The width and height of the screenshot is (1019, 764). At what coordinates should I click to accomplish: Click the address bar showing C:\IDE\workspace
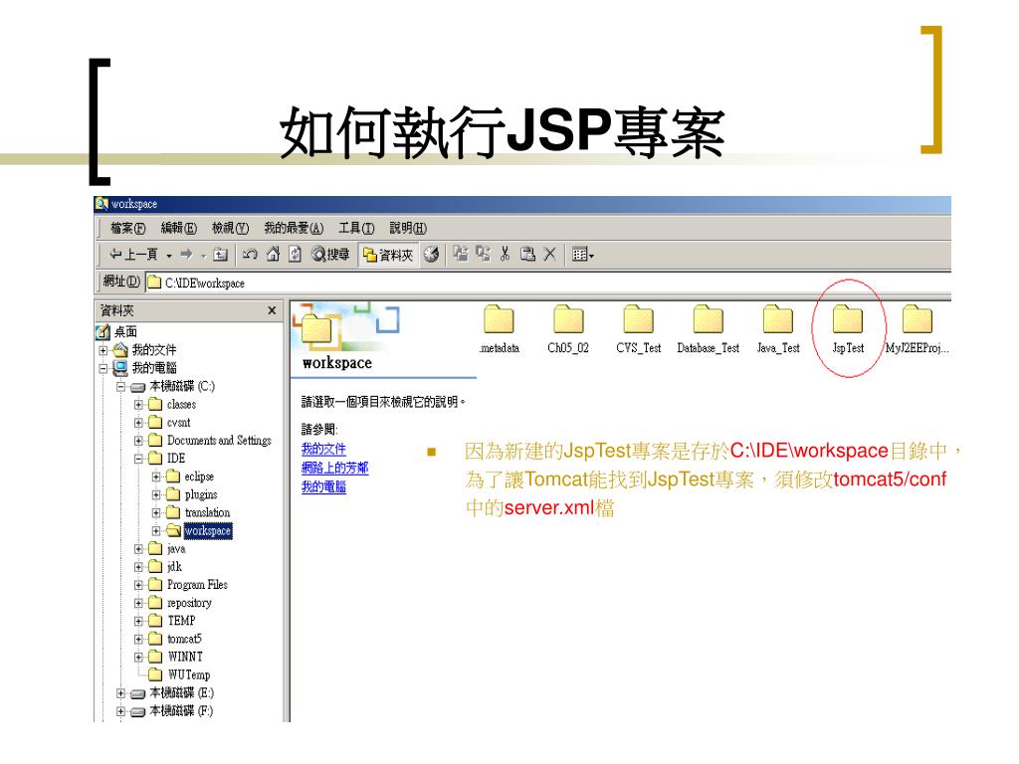tap(548, 283)
